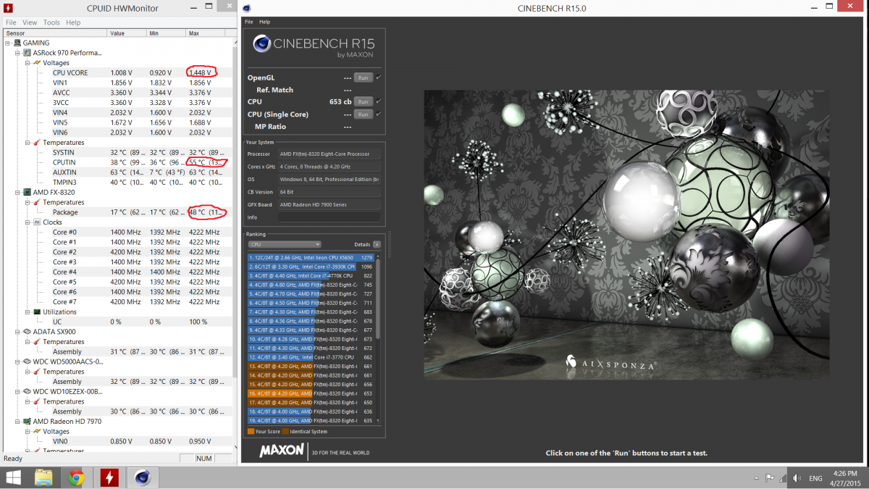Toggle the CPU (Single Core) test checkbox
869x489 pixels.
tap(379, 114)
